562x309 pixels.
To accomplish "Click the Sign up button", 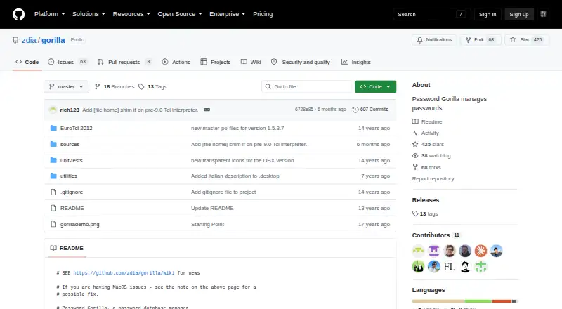I will point(519,14).
